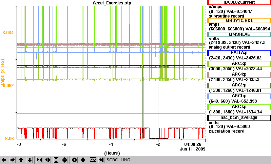
Task: Pan the graph down with the down arrow
Action: click(x=30, y=160)
